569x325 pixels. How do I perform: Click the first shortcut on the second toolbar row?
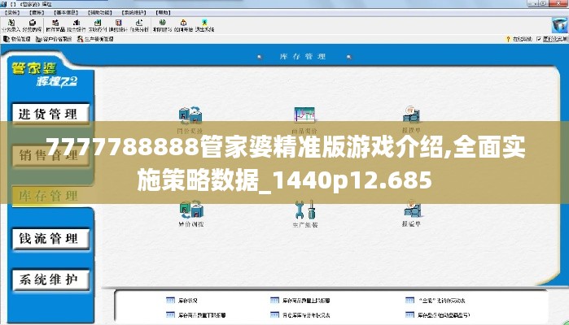click(17, 39)
